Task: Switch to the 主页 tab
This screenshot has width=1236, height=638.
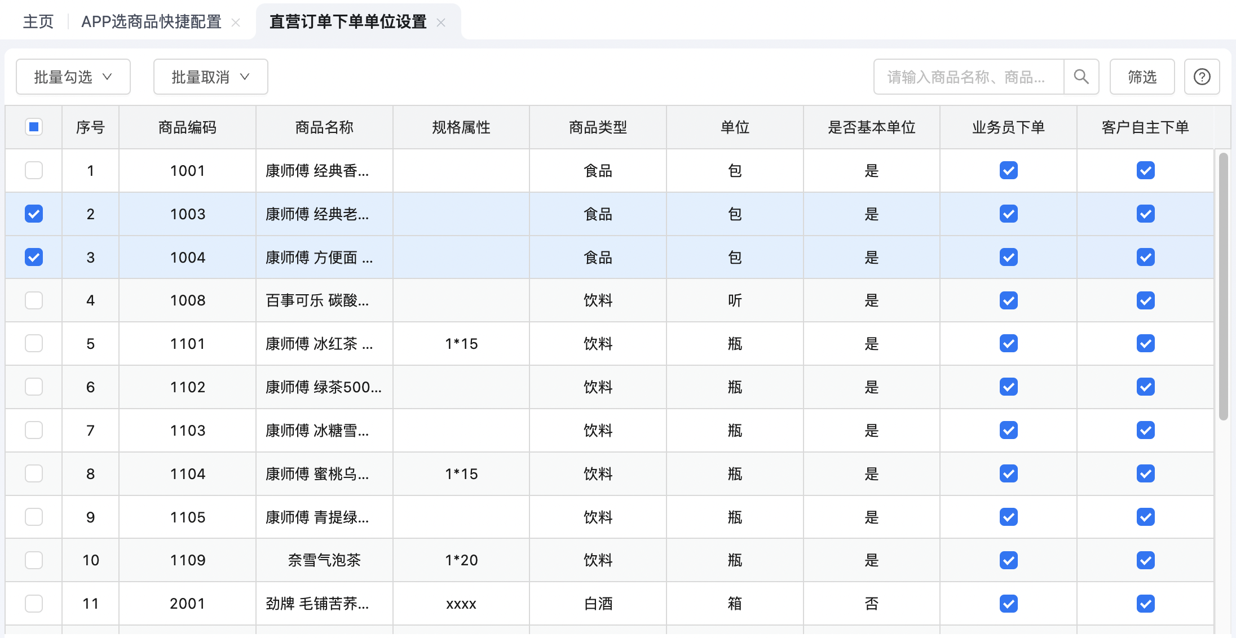Action: click(38, 22)
